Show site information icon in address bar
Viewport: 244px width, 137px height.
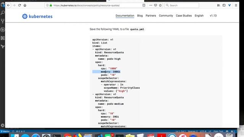click(x=47, y=5)
